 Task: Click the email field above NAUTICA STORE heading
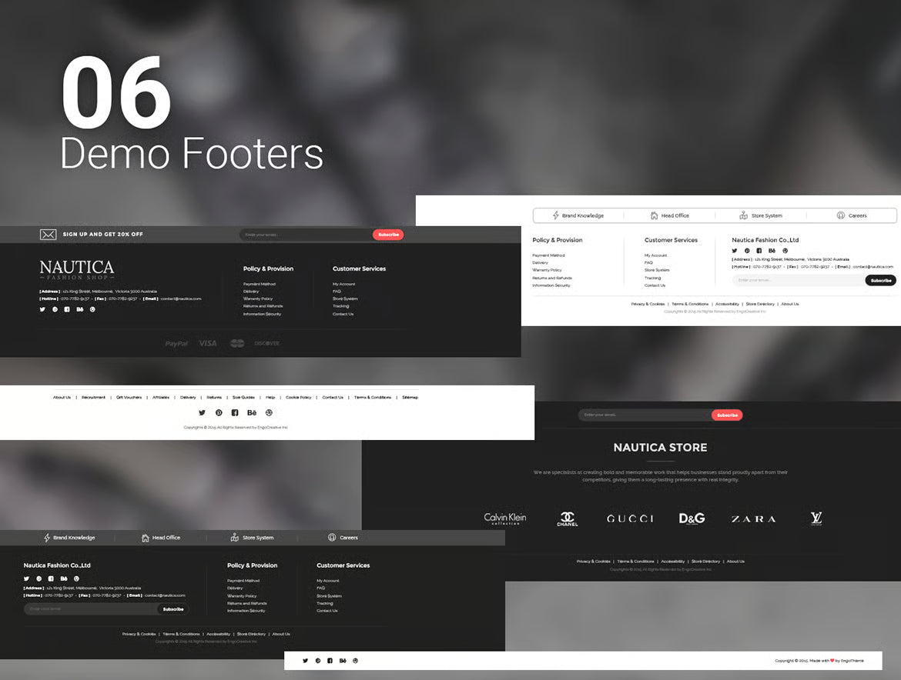click(644, 415)
